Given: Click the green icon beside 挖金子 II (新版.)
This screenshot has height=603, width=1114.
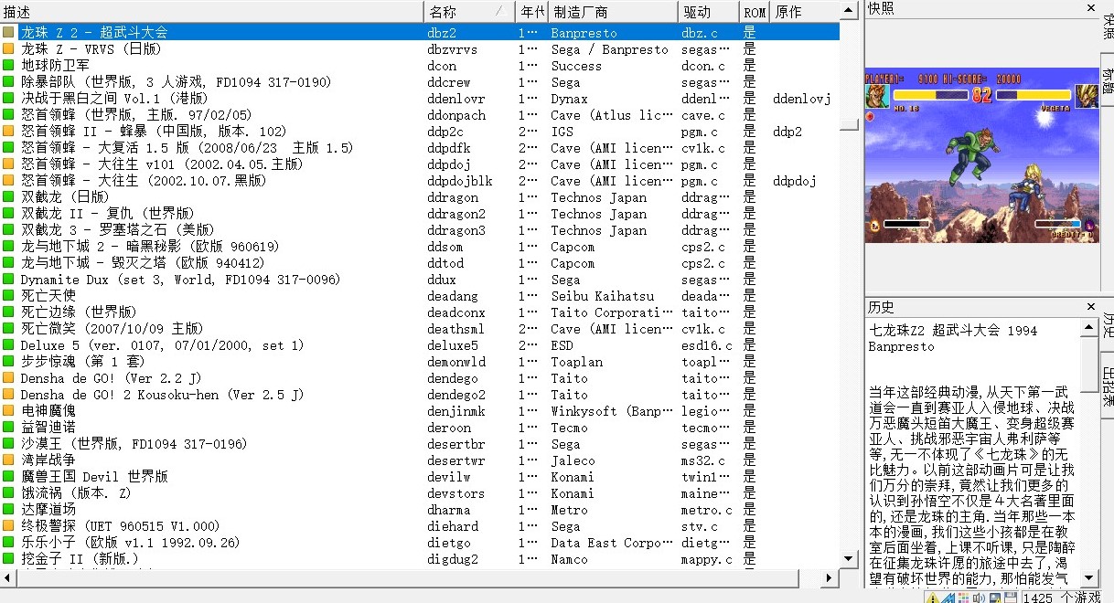Looking at the screenshot, I should (x=9, y=559).
